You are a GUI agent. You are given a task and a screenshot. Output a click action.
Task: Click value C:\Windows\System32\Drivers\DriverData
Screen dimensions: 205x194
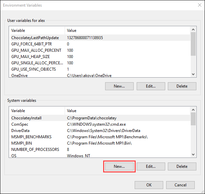[104, 131]
